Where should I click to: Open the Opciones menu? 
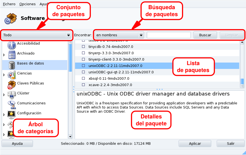click(27, 4)
